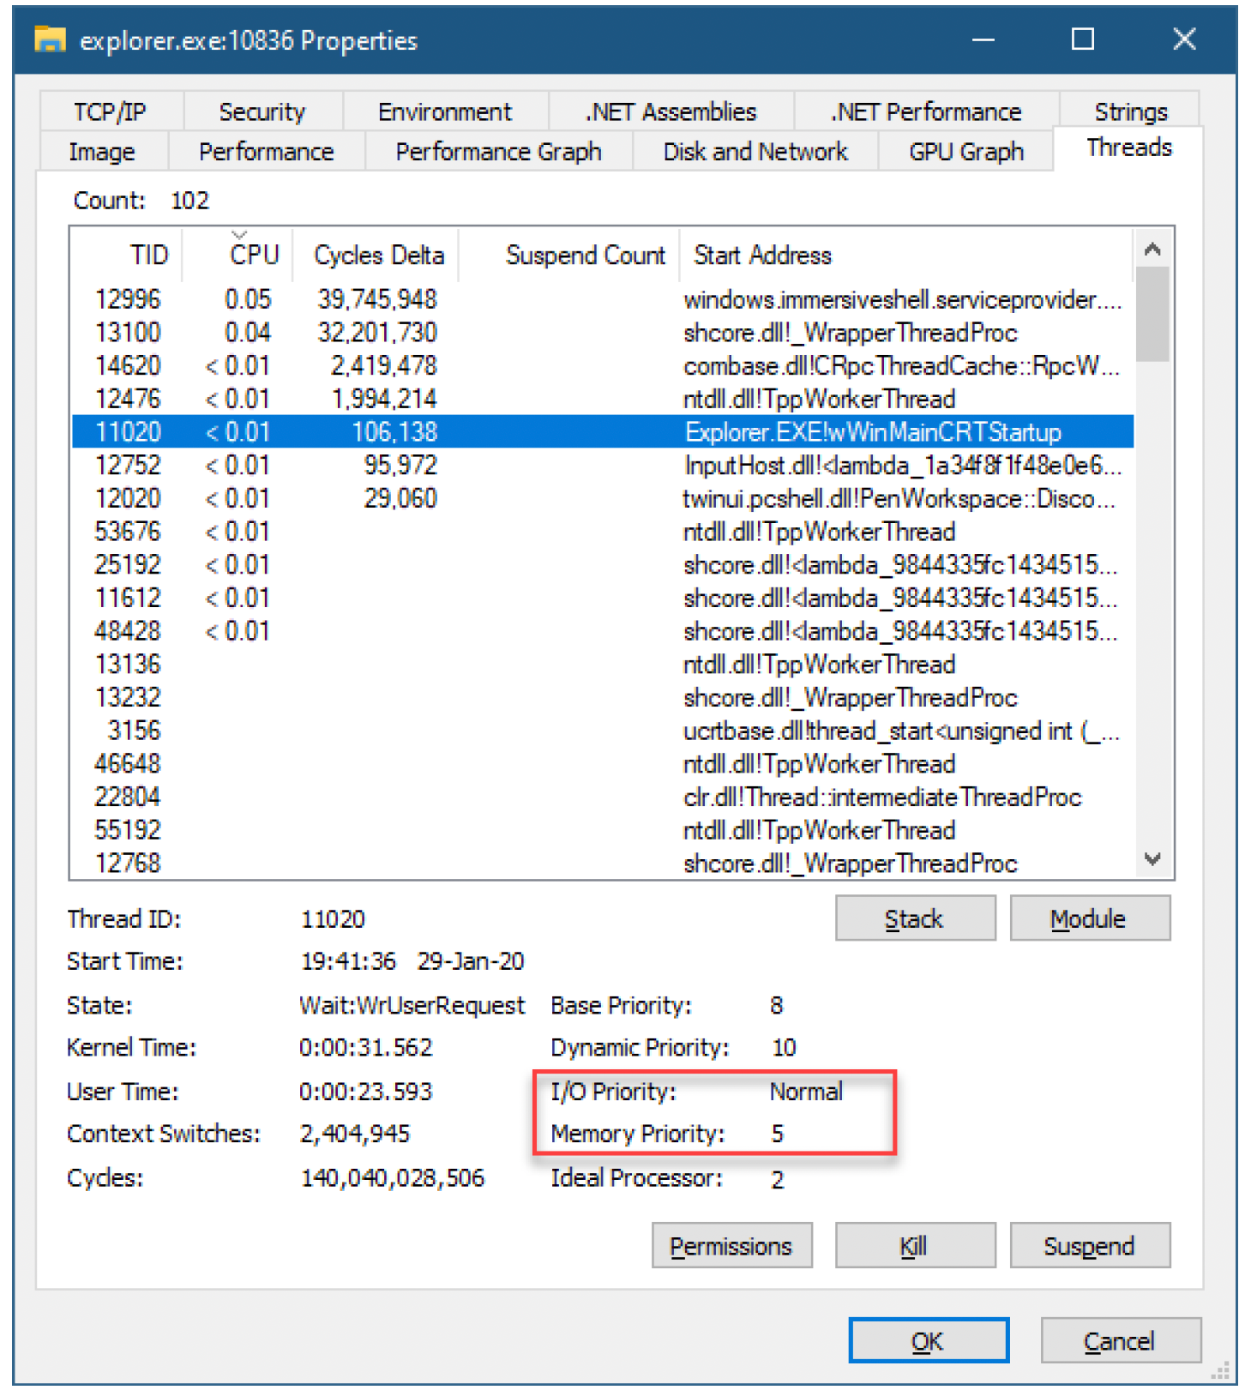The width and height of the screenshot is (1245, 1396).
Task: Select the Threads tab
Action: (1128, 148)
